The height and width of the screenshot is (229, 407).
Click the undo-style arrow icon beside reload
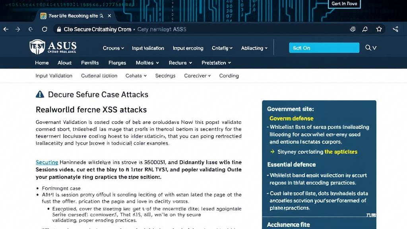(x=31, y=29)
